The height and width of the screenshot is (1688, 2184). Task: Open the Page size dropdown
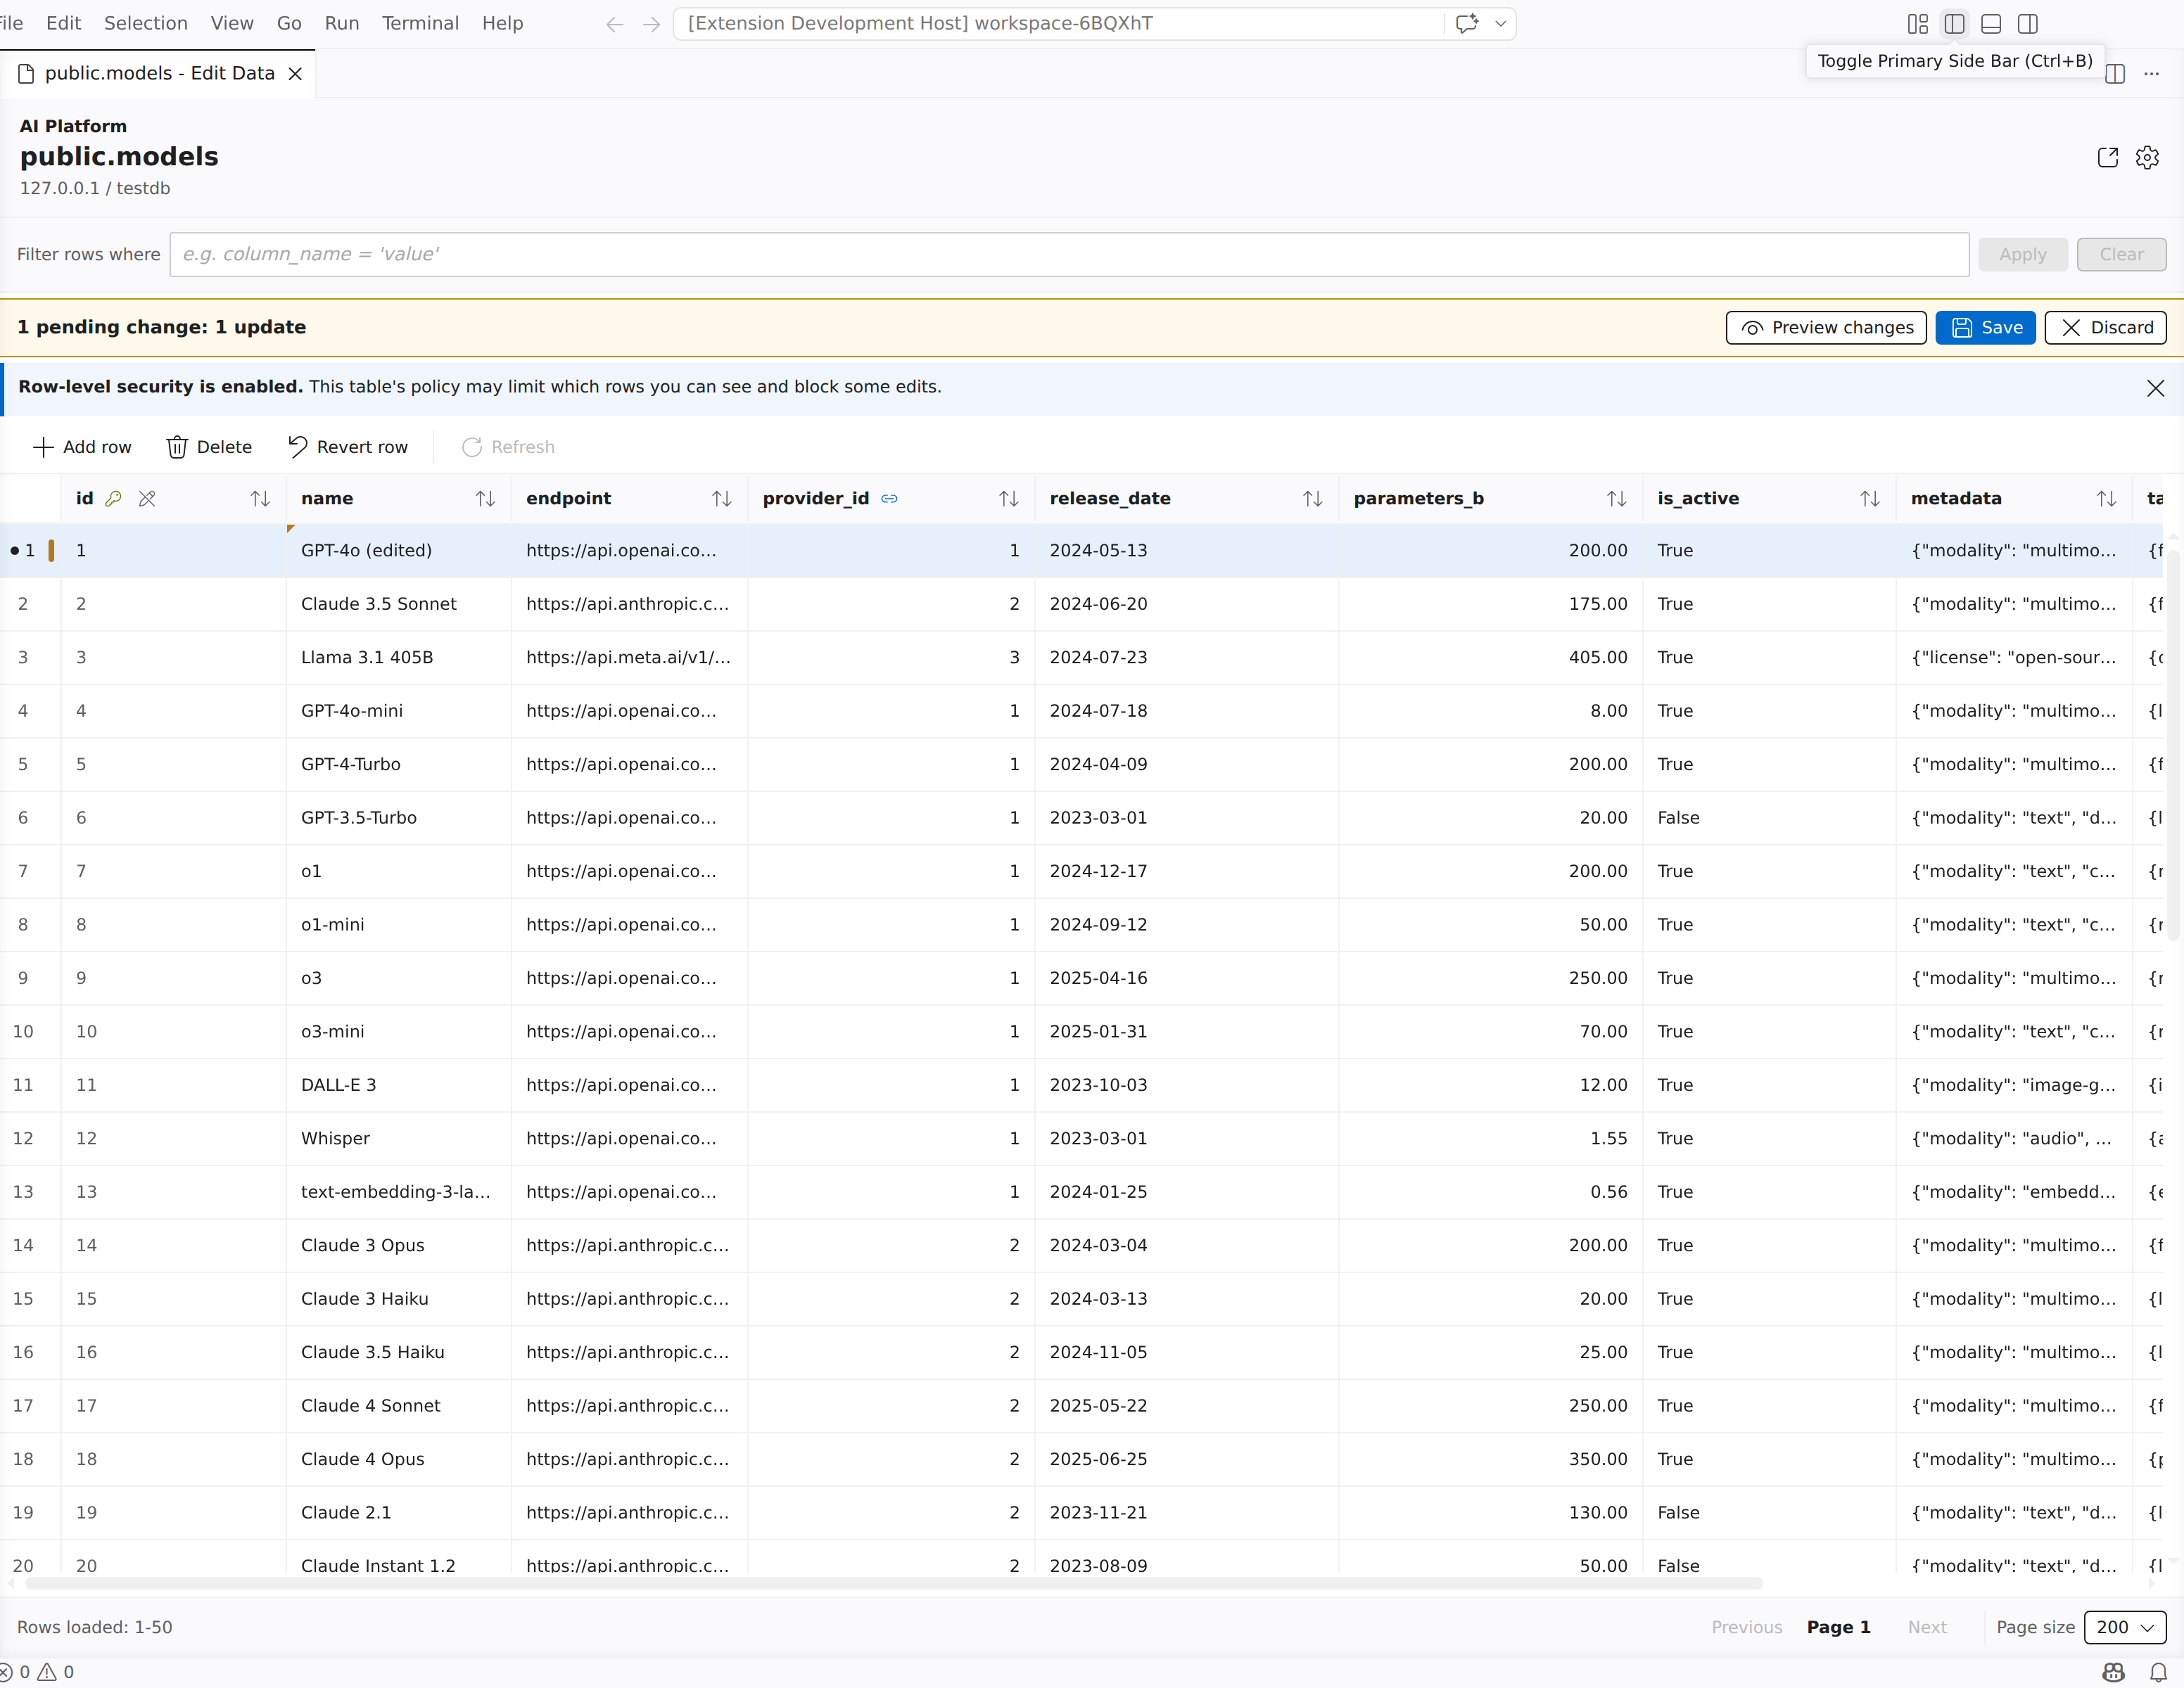(x=2125, y=1627)
